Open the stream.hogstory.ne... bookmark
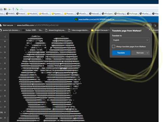The height and width of the screenshot is (122, 163). click(x=55, y=30)
